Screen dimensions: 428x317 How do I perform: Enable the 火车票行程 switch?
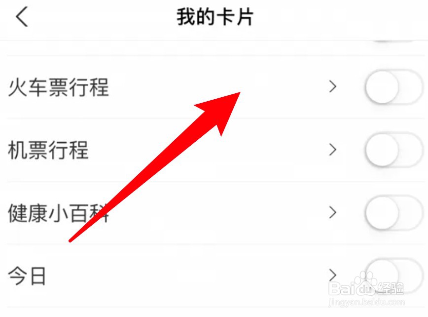tap(394, 87)
